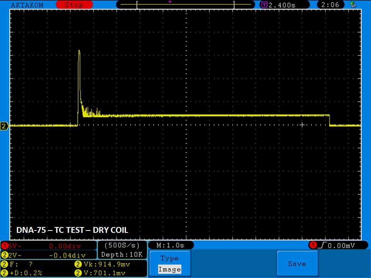Click the V:701.1mv measurement

(100, 273)
